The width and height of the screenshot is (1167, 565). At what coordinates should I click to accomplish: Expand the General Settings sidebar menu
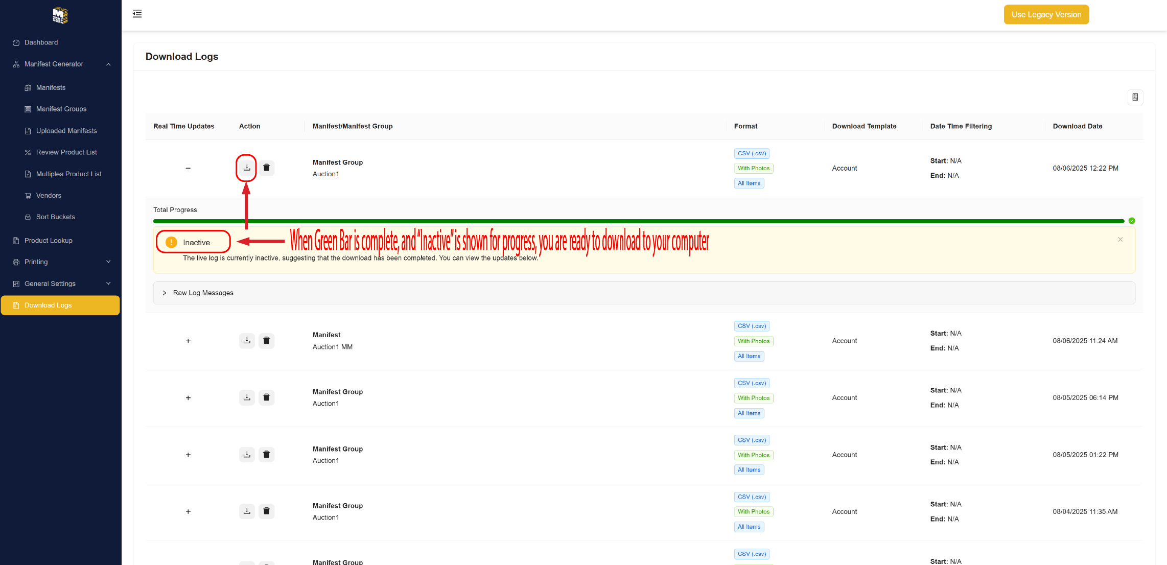coord(108,284)
